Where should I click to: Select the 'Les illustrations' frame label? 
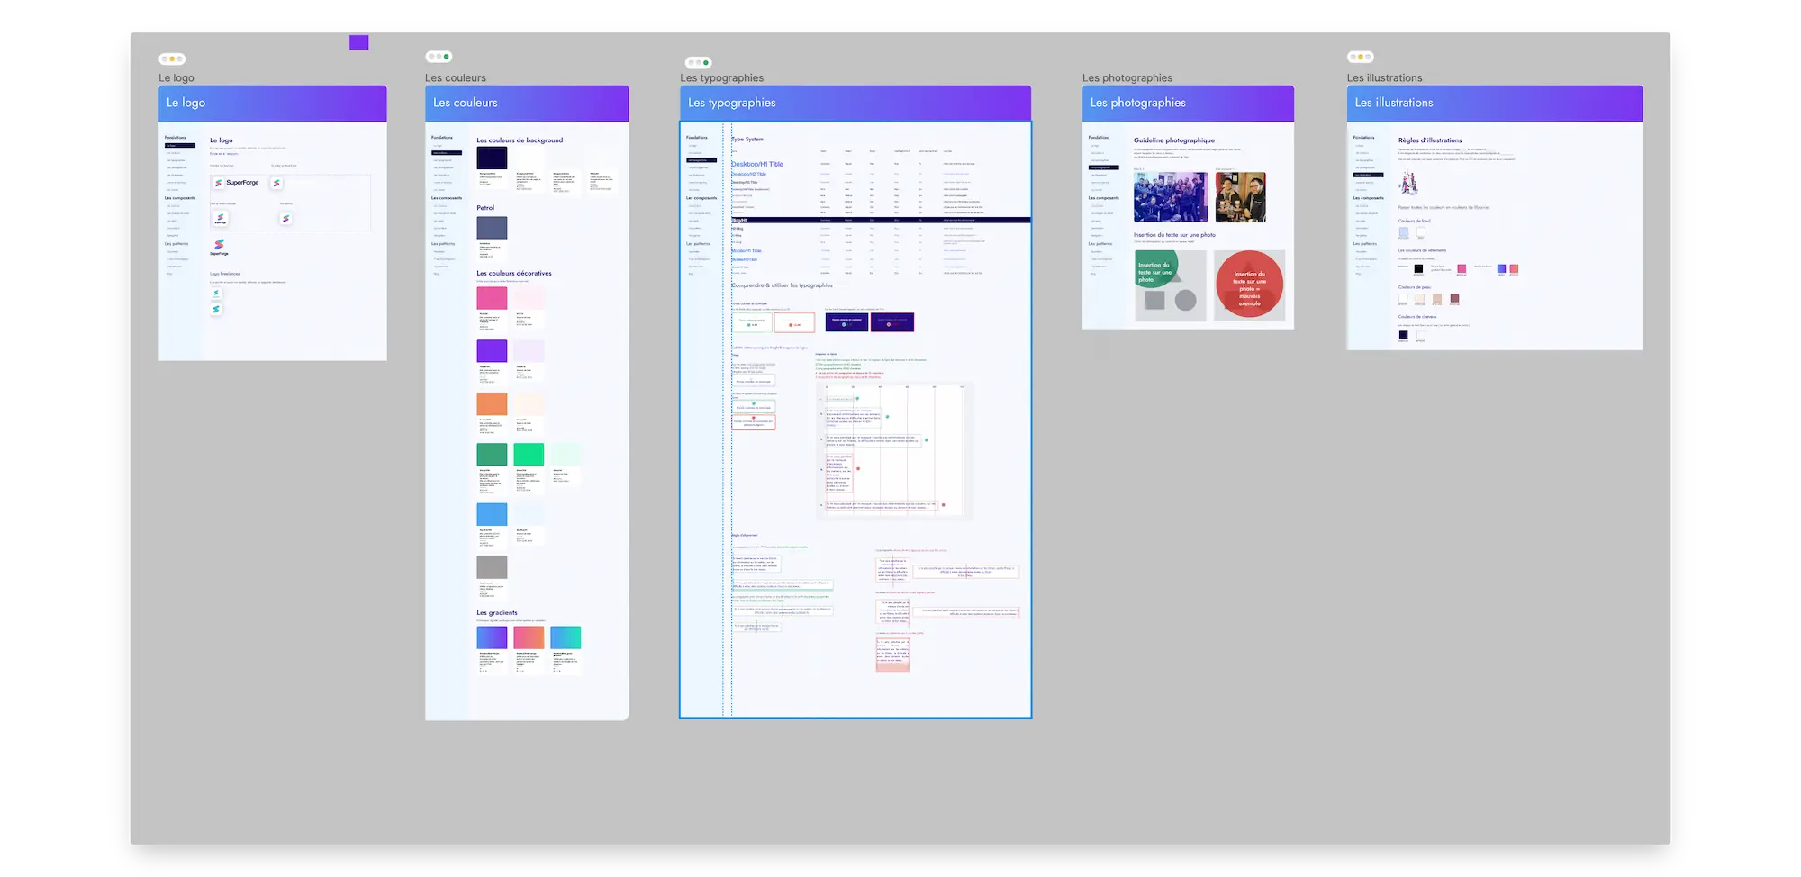pos(1385,78)
